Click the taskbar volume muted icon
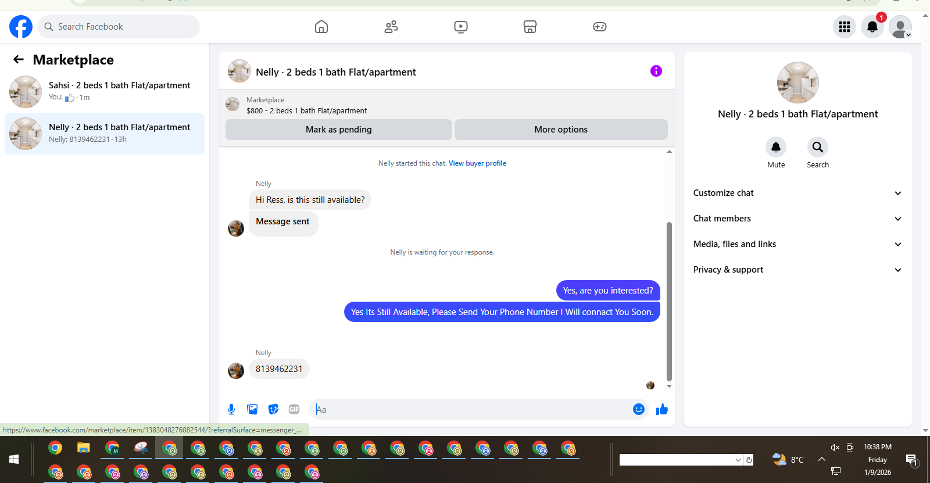This screenshot has height=483, width=930. pos(835,447)
